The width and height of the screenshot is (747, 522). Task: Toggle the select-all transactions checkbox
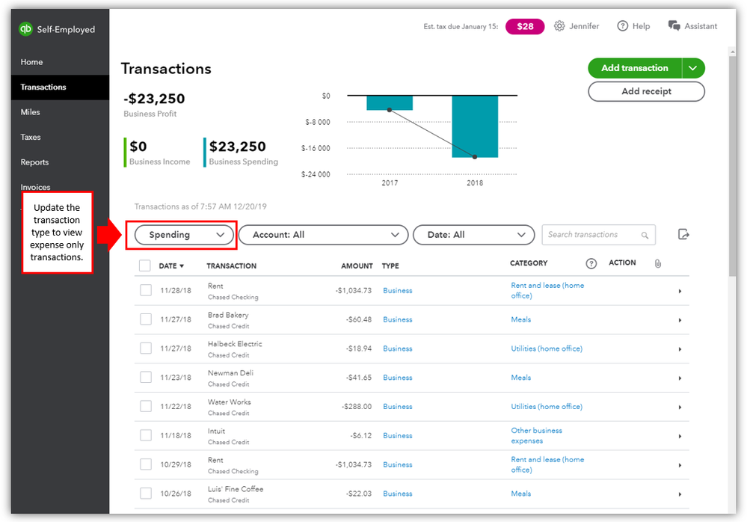145,265
